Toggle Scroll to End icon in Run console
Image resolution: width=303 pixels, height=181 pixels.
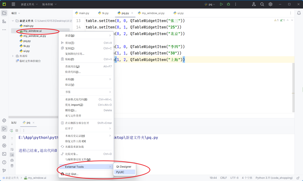click(12, 155)
